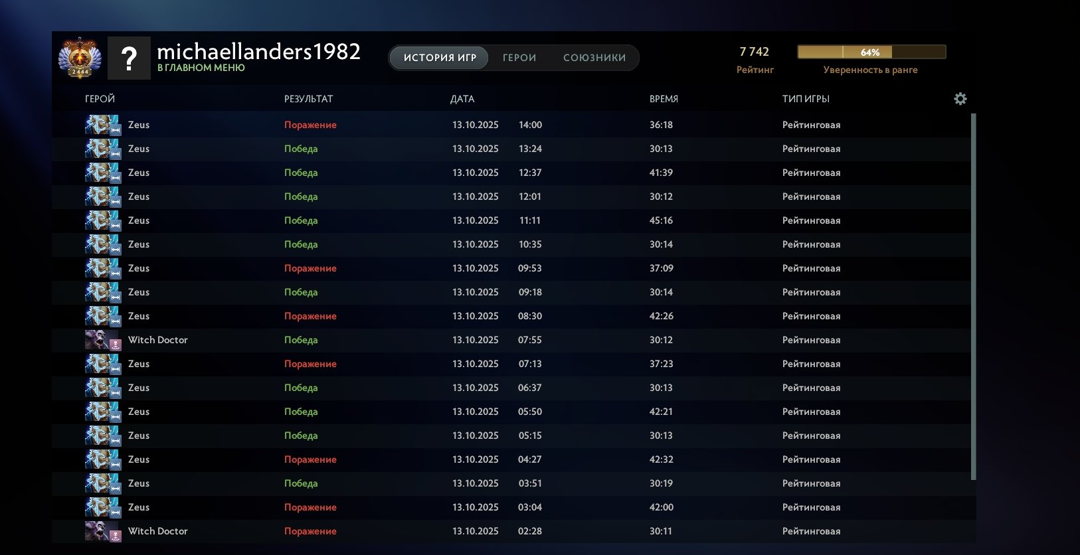The image size is (1080, 555).
Task: Switch to the Союзники tab
Action: tap(594, 58)
